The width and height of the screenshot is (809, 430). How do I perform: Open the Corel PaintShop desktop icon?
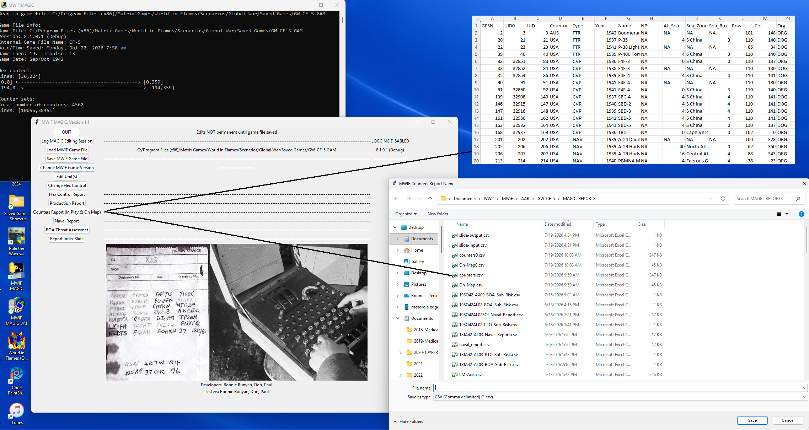coord(16,381)
